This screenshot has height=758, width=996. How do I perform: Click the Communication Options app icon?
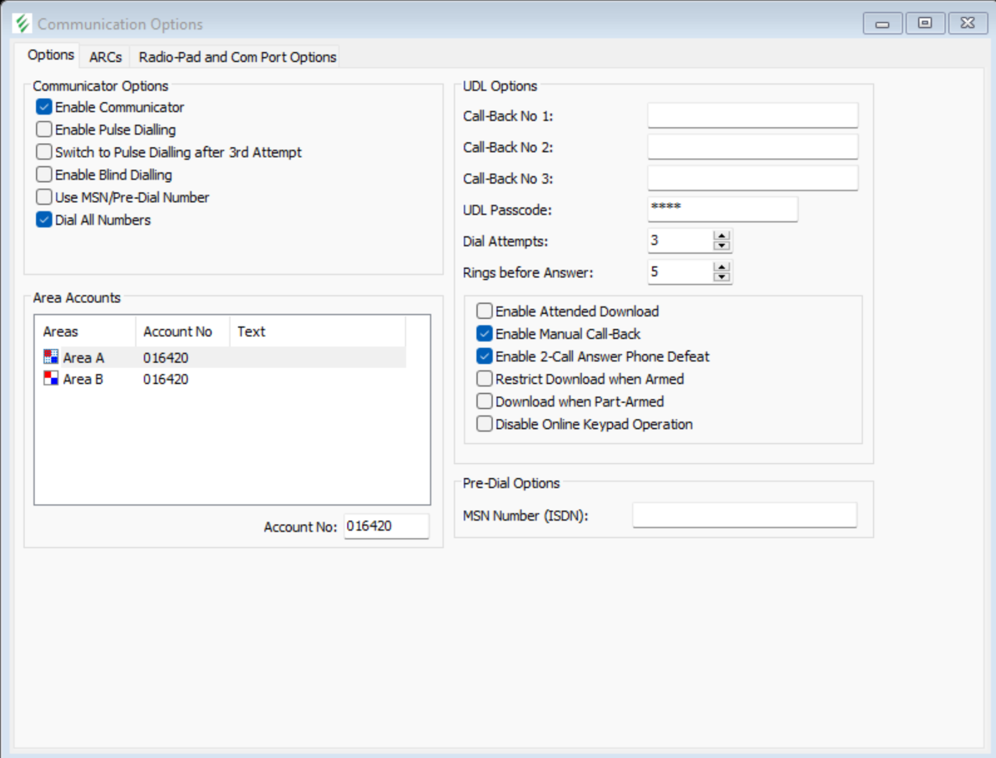pos(22,24)
